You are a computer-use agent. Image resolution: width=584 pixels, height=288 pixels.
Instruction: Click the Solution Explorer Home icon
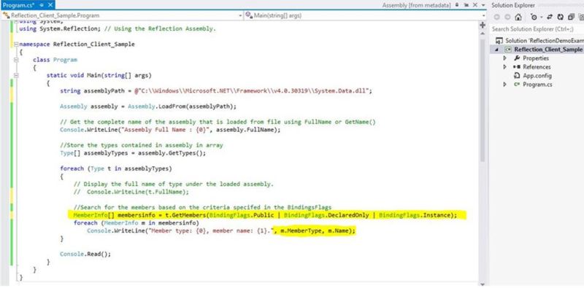click(518, 17)
